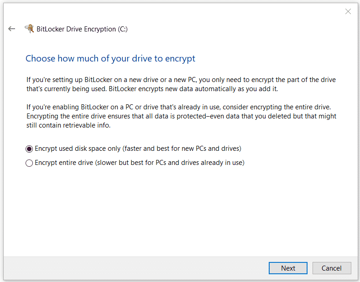360x282 pixels.
Task: Continue with the Next button
Action: [x=288, y=268]
